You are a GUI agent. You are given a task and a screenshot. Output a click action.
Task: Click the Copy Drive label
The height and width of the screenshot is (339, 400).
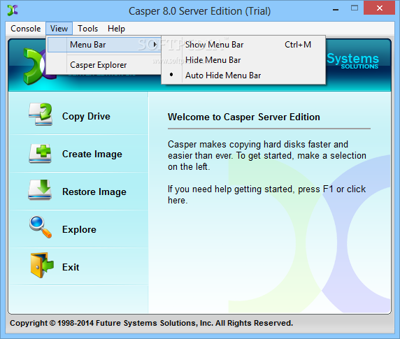(x=86, y=117)
